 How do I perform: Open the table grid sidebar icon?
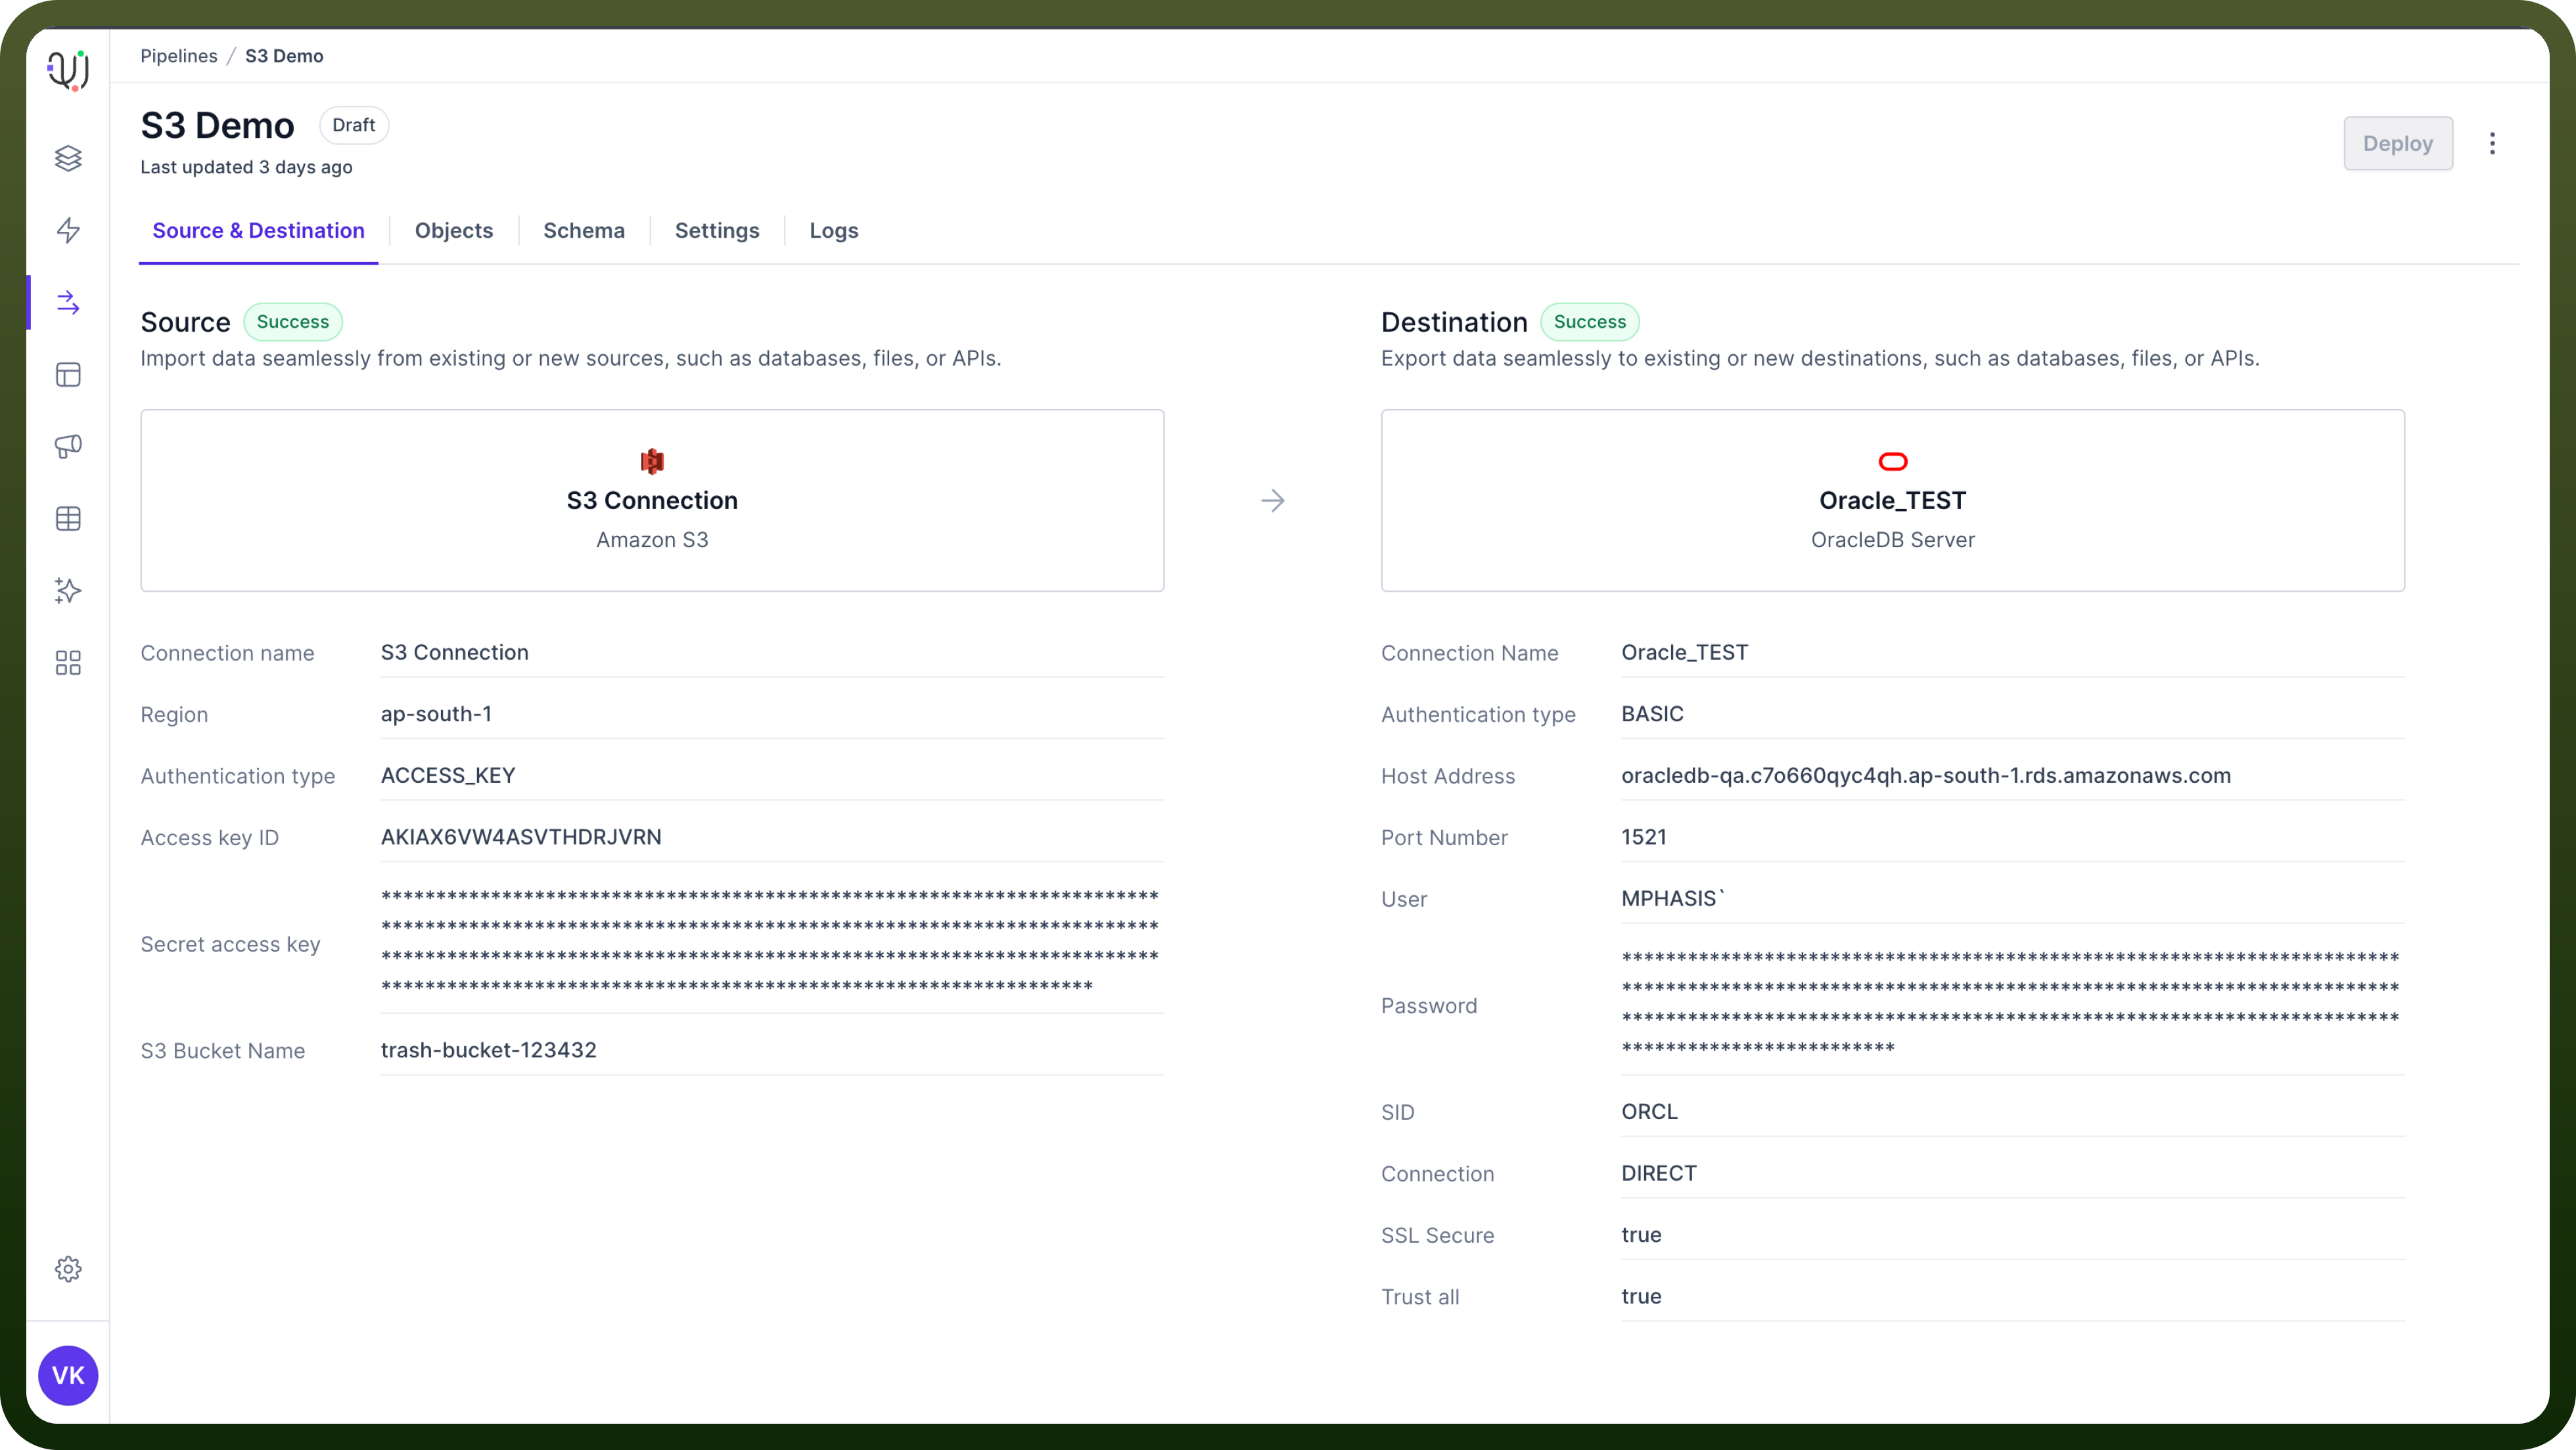68,519
